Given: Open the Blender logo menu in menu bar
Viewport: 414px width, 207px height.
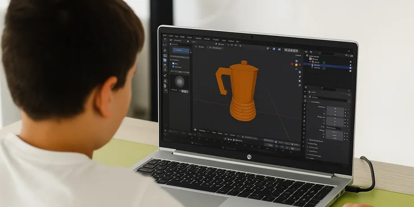Looking at the screenshot, I should (165, 35).
